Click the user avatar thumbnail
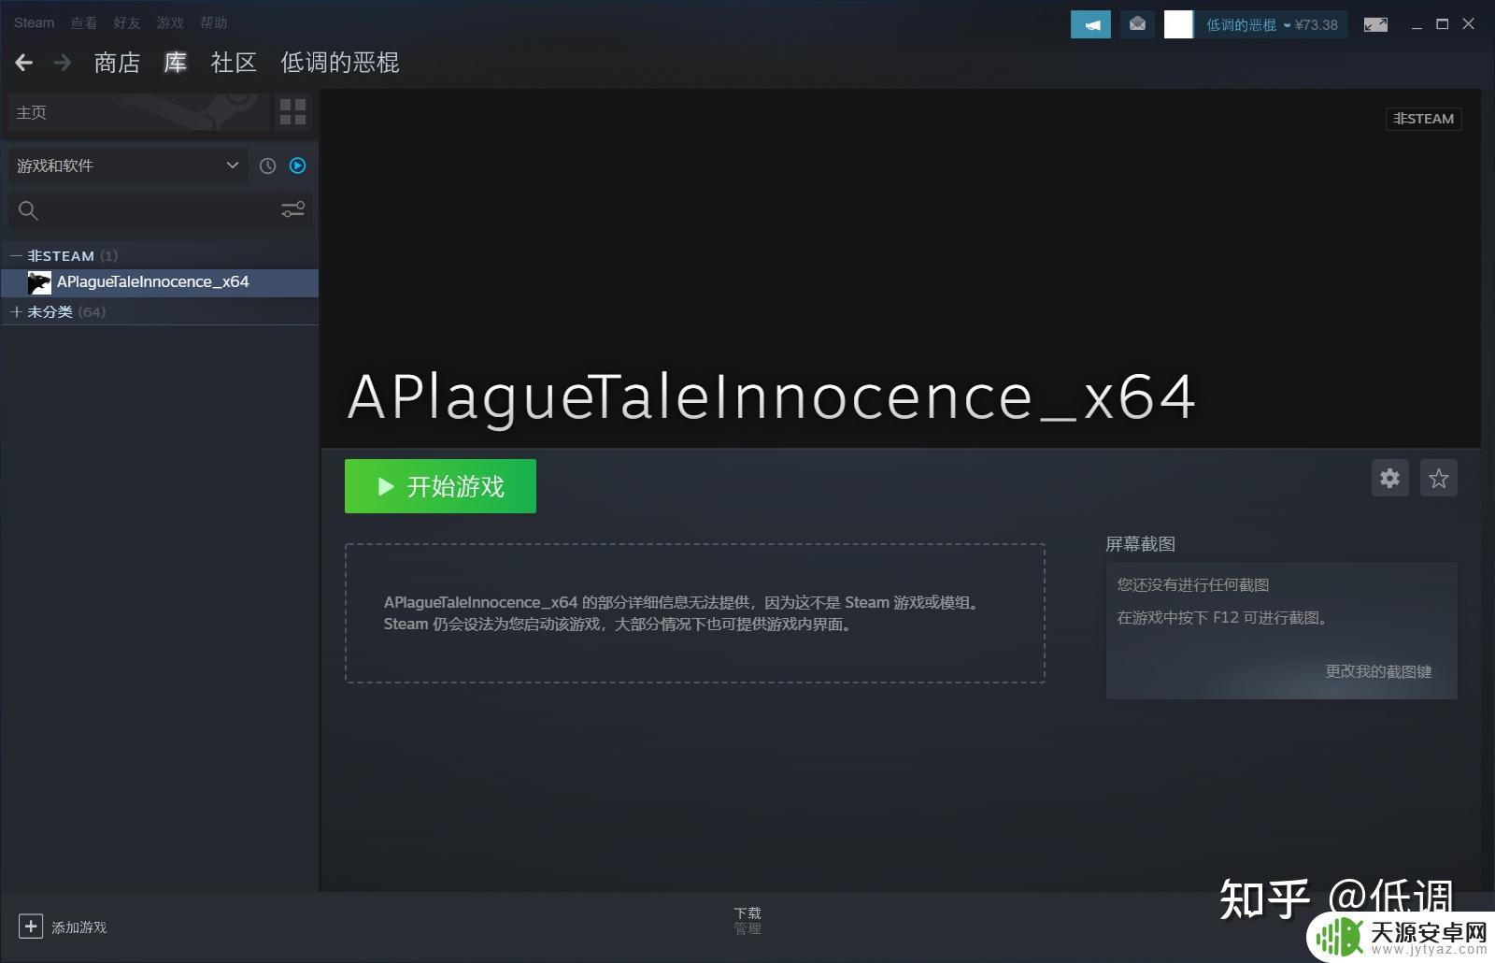Image resolution: width=1495 pixels, height=963 pixels. (x=1178, y=24)
